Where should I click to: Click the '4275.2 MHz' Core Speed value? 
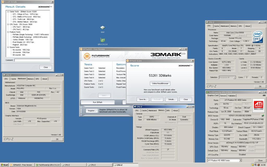tap(226, 62)
